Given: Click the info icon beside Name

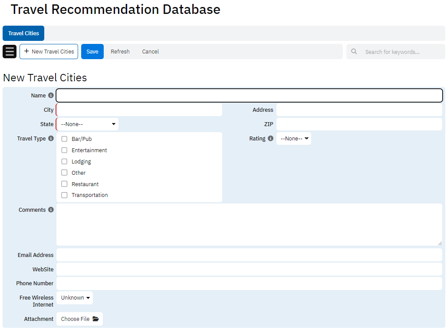Looking at the screenshot, I should pyautogui.click(x=51, y=95).
